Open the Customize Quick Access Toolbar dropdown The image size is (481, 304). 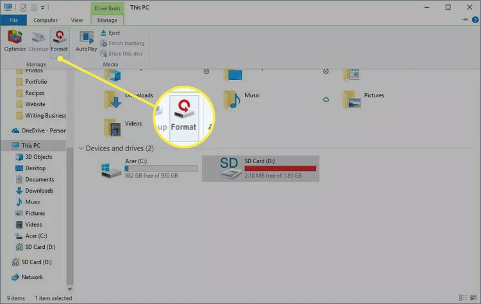[x=42, y=8]
